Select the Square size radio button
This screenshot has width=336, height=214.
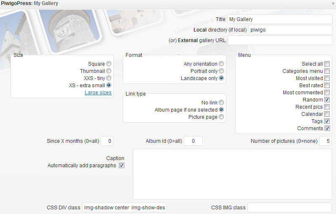tap(109, 64)
